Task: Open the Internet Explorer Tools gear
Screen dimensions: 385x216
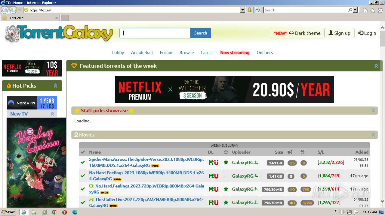Action: coord(380,10)
